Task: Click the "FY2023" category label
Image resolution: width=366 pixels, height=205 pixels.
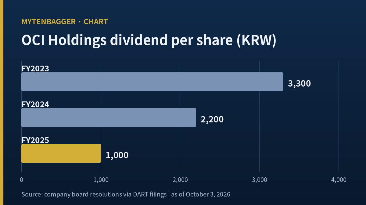Action: pos(35,69)
